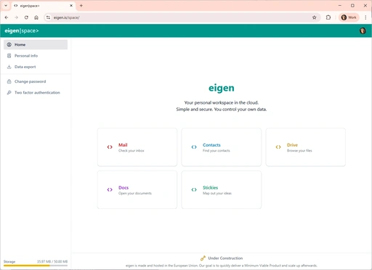Open the Mail app card
The width and height of the screenshot is (372, 270).
coord(137,147)
